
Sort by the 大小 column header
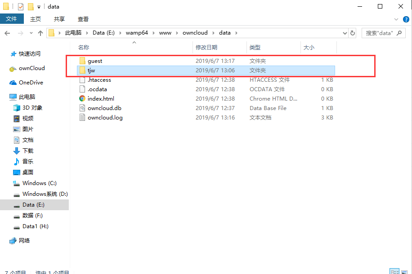[318, 48]
